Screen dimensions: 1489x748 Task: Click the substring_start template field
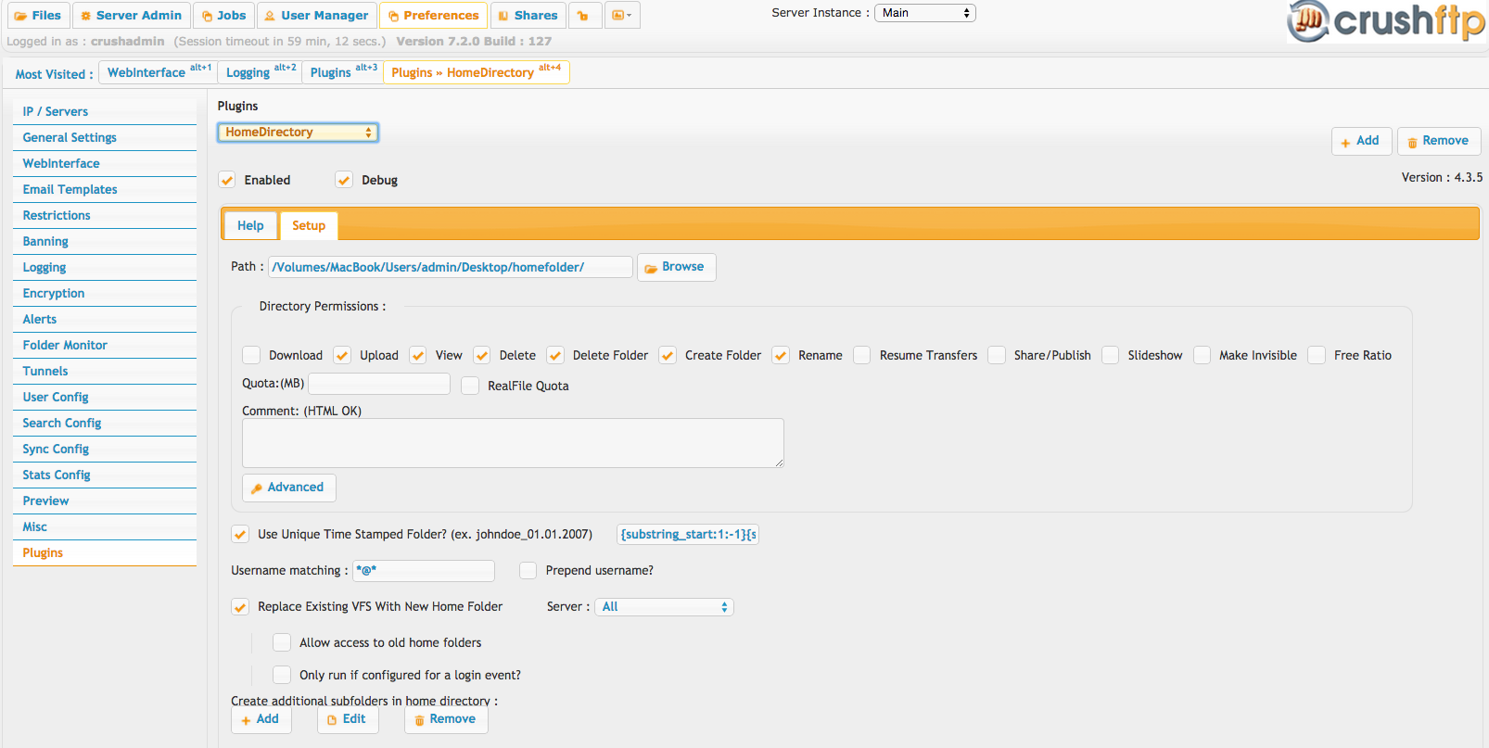pos(688,534)
